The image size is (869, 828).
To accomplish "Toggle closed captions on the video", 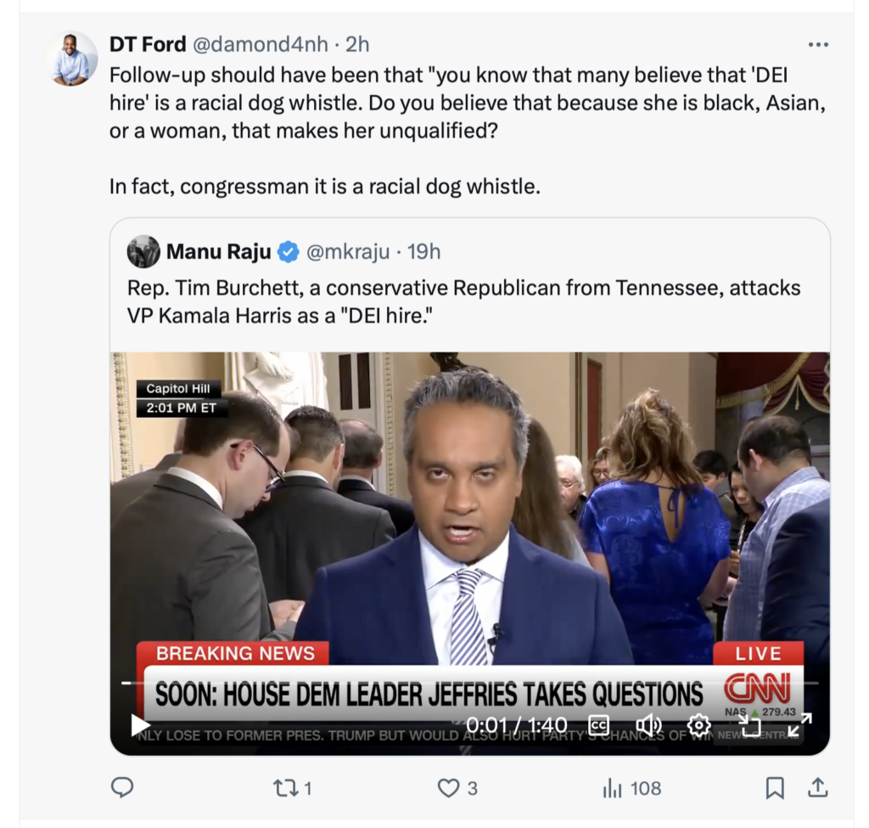I will [598, 725].
